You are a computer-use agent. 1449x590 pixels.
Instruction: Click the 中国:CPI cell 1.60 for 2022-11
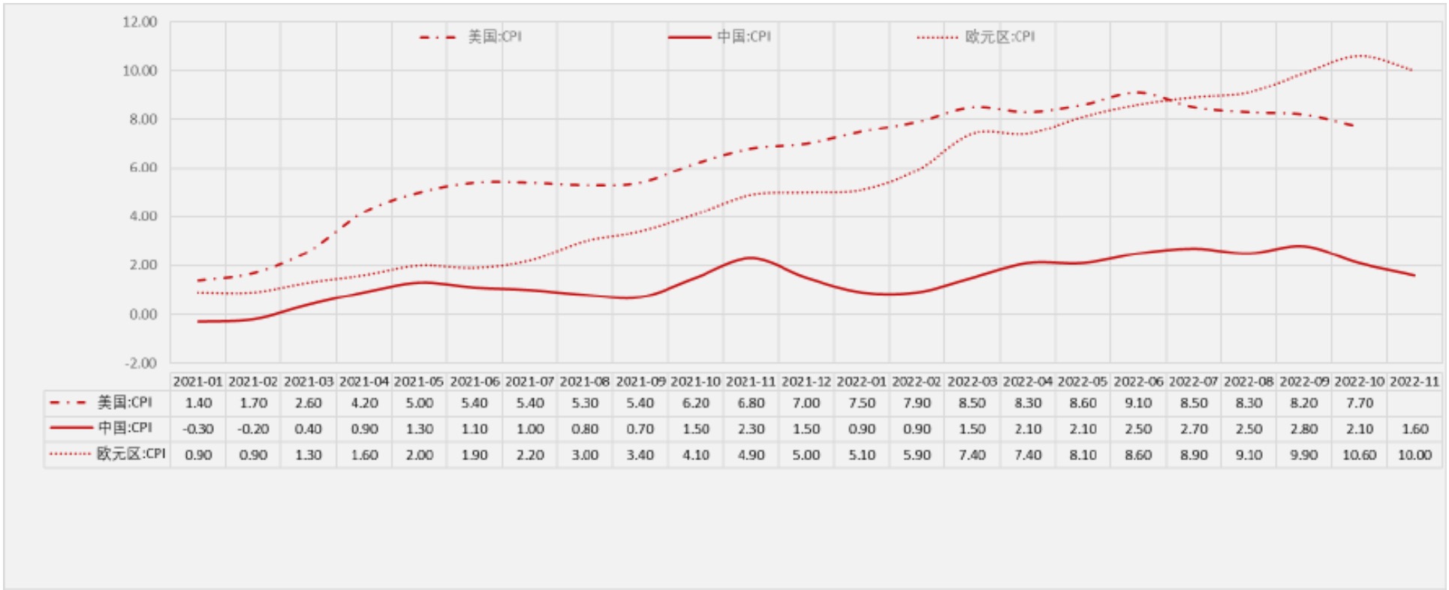pos(1414,429)
